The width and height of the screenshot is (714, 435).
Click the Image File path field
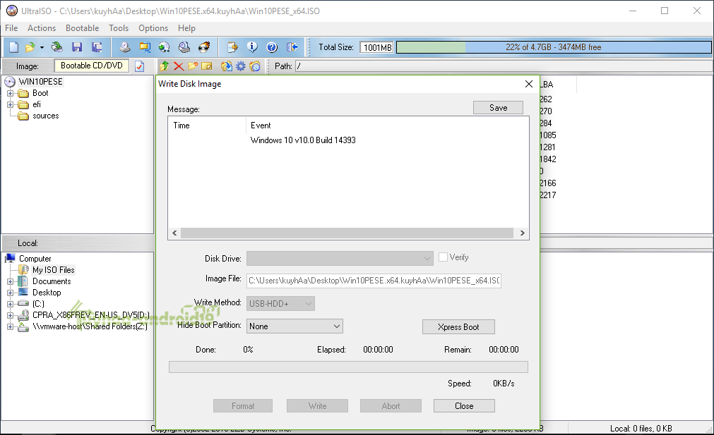[x=374, y=281]
